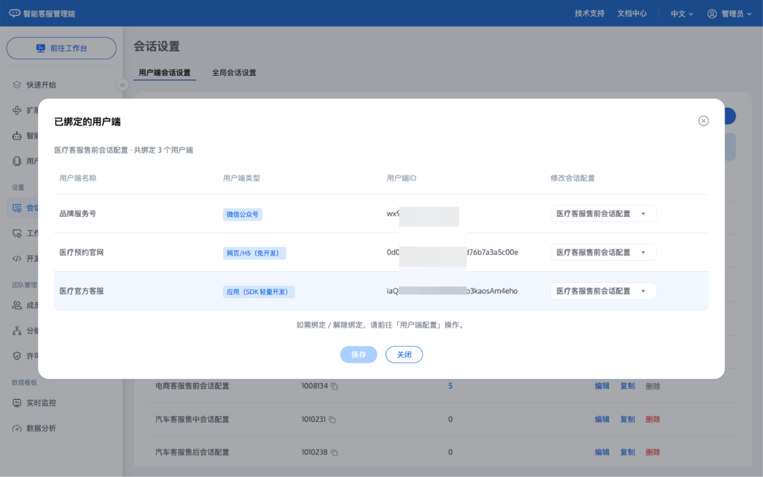Image resolution: width=763 pixels, height=477 pixels.
Task: Click the group hierarchy icon in the sidebar
Action: (17, 331)
